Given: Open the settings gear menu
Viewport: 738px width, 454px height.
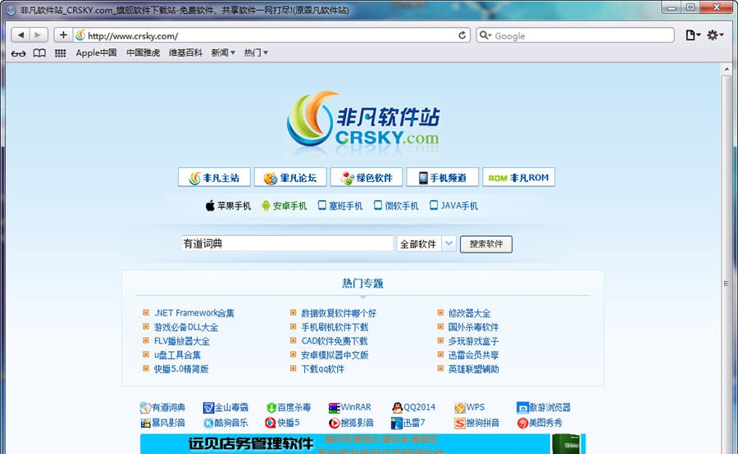Looking at the screenshot, I should [x=715, y=35].
